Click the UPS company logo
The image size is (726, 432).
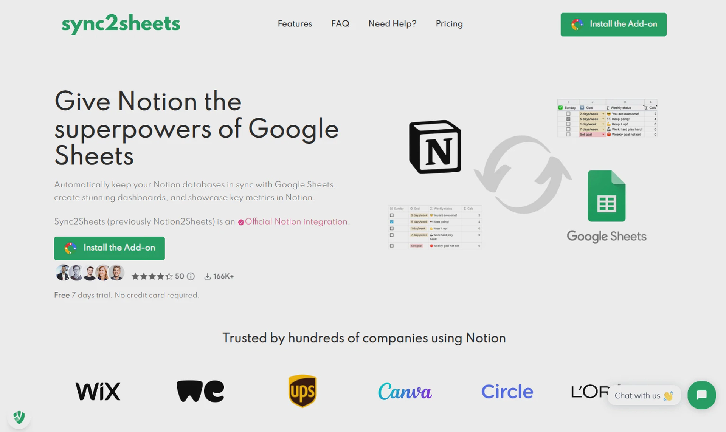[302, 391]
